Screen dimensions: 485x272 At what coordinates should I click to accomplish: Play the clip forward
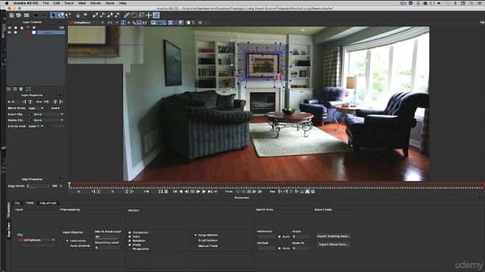tap(204, 192)
